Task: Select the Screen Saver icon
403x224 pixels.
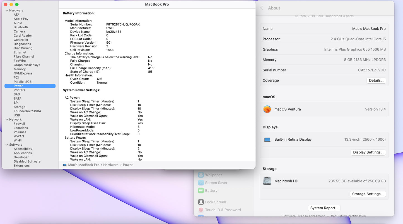Action: click(x=201, y=183)
